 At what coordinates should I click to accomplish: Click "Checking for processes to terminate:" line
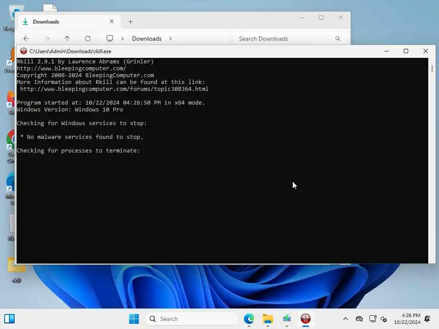point(78,150)
